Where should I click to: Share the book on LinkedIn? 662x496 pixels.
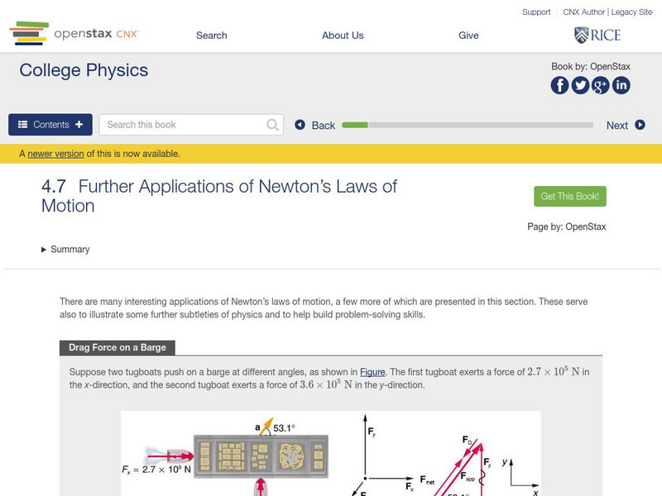[x=621, y=85]
